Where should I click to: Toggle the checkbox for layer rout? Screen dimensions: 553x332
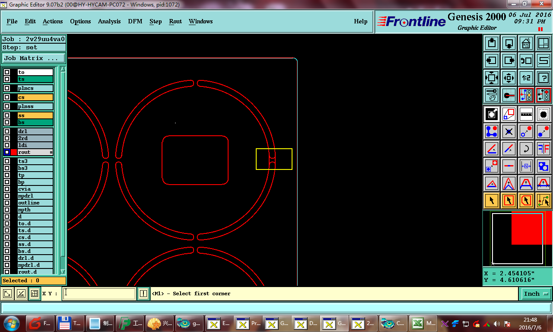tap(7, 152)
